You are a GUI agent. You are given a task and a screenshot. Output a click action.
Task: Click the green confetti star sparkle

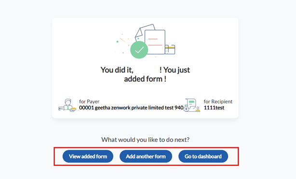click(x=118, y=42)
